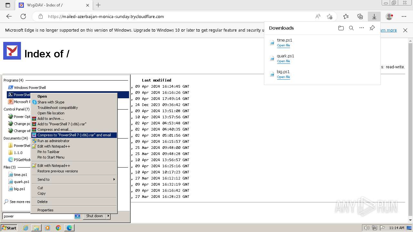Screen dimensions: 413x232
Task: Add page to favorites star icon
Action: (x=329, y=16)
